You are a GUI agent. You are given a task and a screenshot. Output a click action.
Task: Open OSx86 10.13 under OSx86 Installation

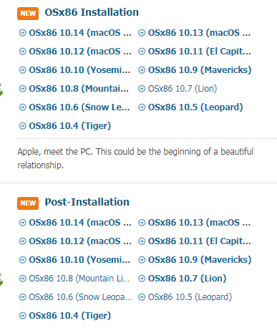click(199, 33)
